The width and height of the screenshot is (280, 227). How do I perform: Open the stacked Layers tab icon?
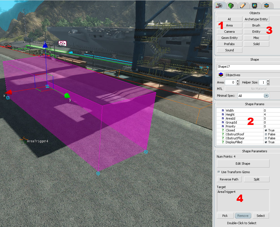point(266,5)
